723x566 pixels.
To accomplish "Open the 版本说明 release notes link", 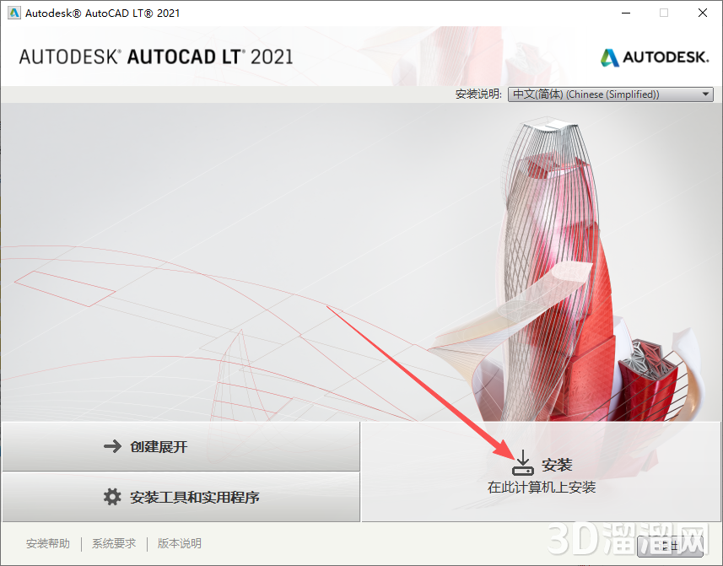I will pos(178,543).
